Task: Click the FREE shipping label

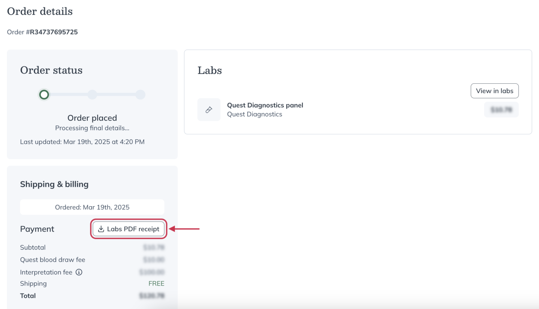Action: (x=157, y=283)
